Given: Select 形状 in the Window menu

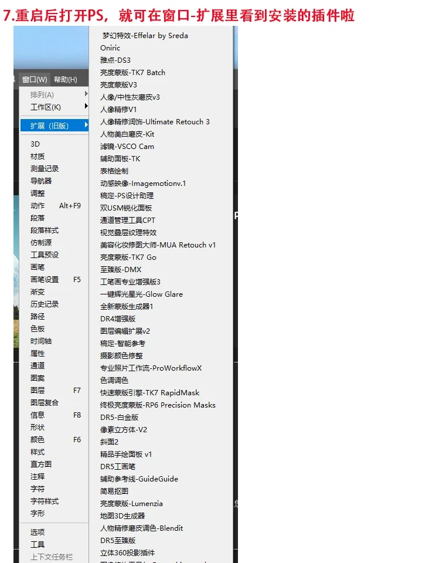Looking at the screenshot, I should click(x=38, y=428).
